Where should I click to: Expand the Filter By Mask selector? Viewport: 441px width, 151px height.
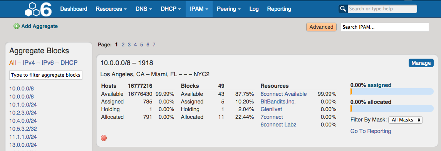pos(406,120)
